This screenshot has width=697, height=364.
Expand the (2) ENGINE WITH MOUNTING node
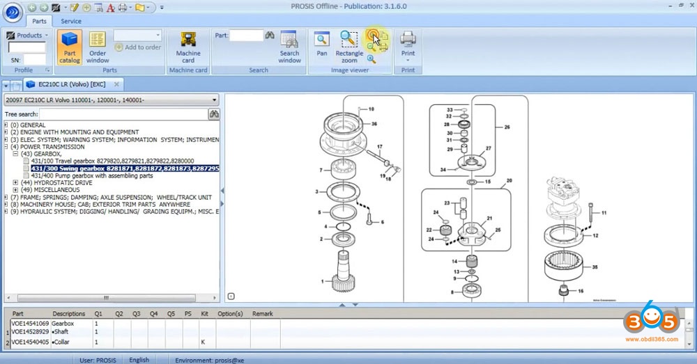click(x=6, y=132)
